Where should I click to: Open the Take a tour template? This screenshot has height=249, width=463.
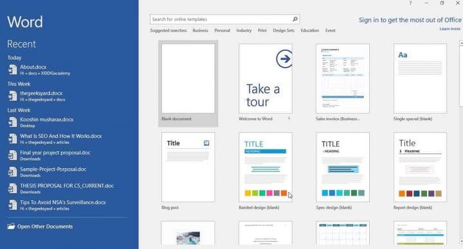266,79
